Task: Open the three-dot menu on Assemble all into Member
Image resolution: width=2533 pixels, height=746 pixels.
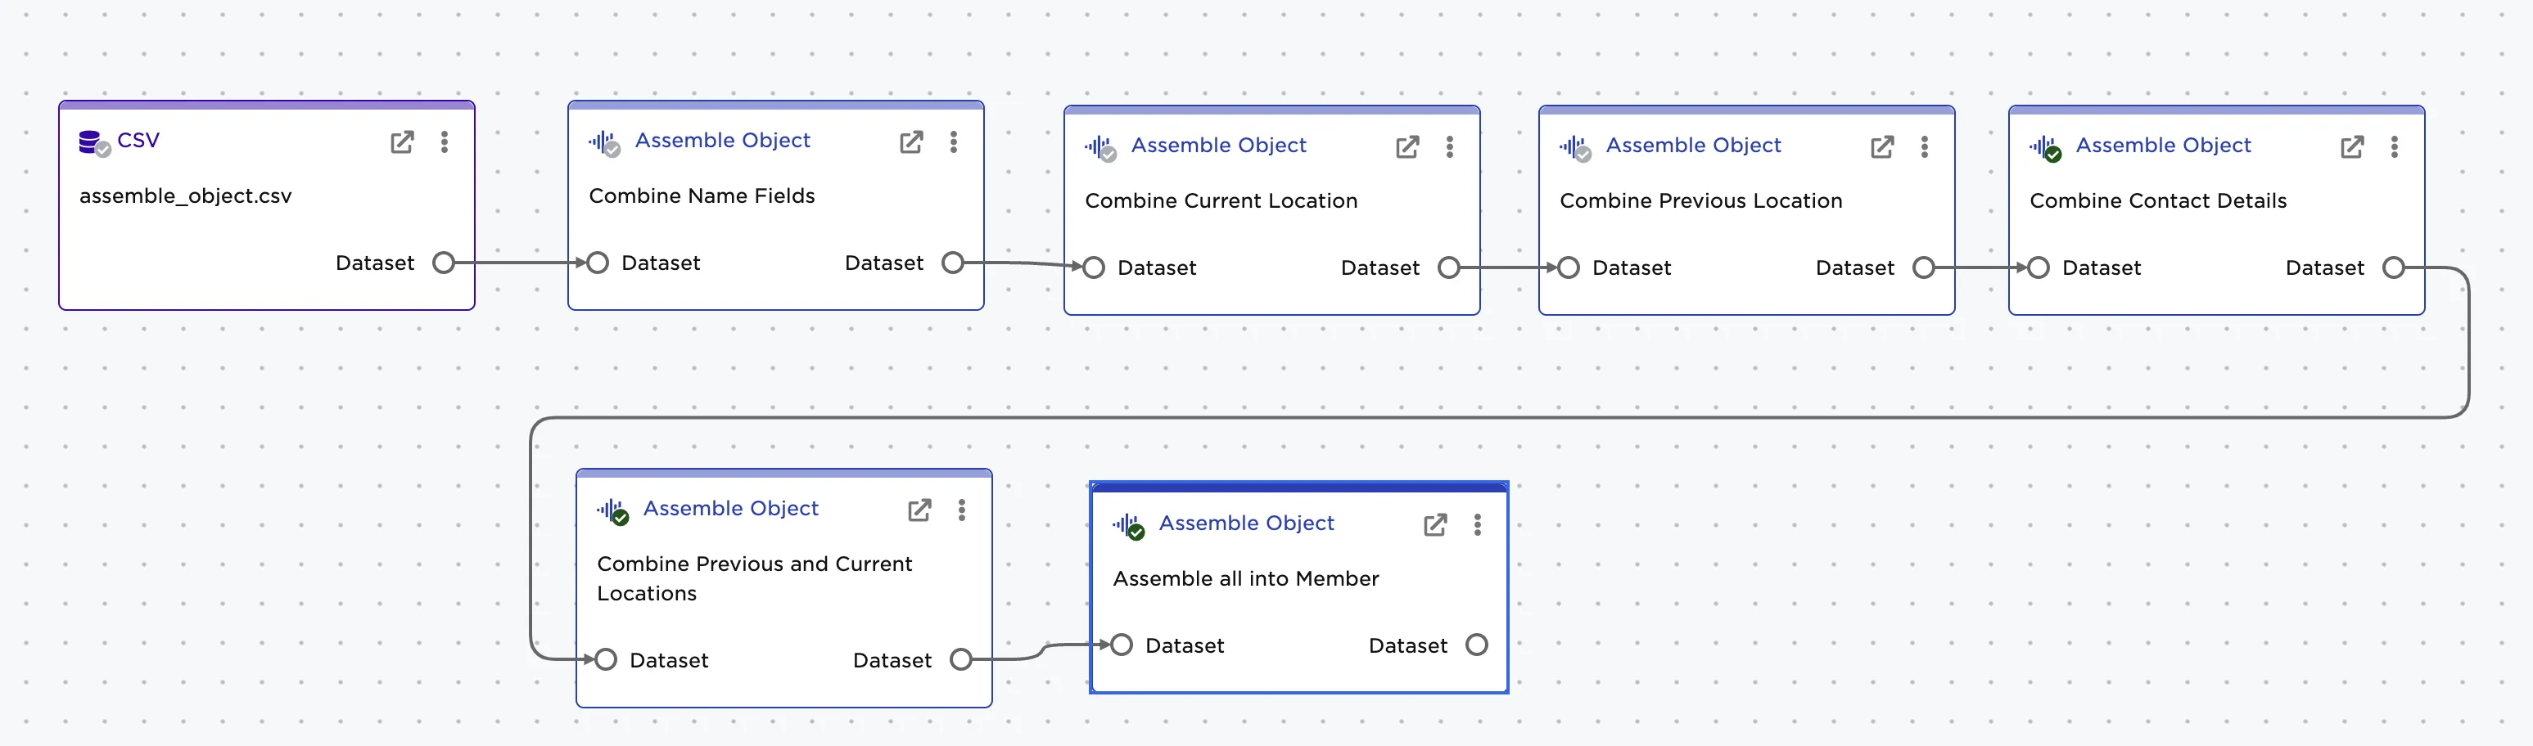Action: coord(1477,525)
